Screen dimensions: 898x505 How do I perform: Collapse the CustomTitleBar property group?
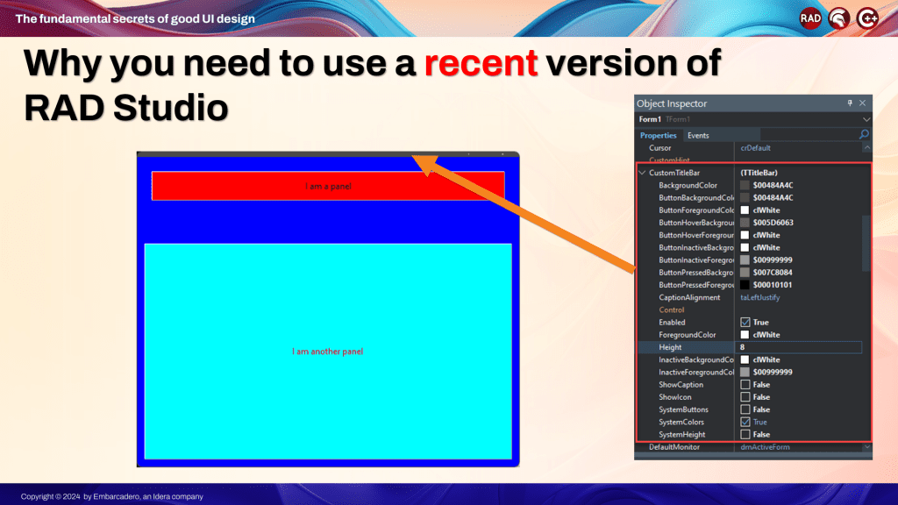(642, 173)
